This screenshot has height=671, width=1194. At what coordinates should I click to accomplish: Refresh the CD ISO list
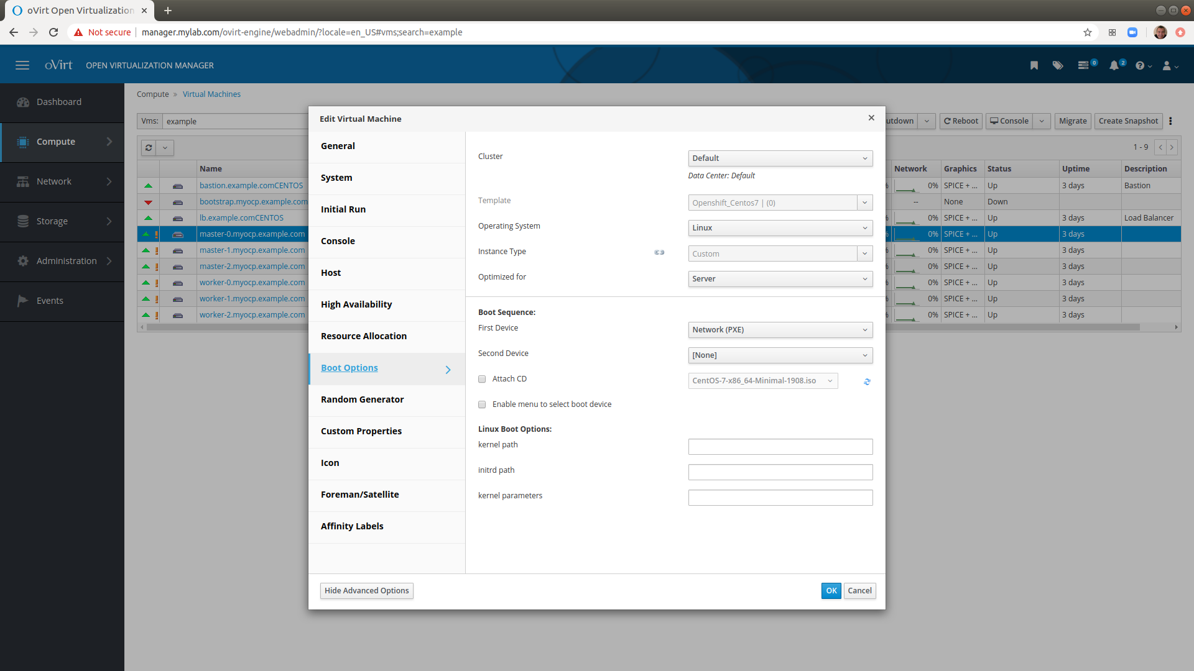click(x=867, y=381)
